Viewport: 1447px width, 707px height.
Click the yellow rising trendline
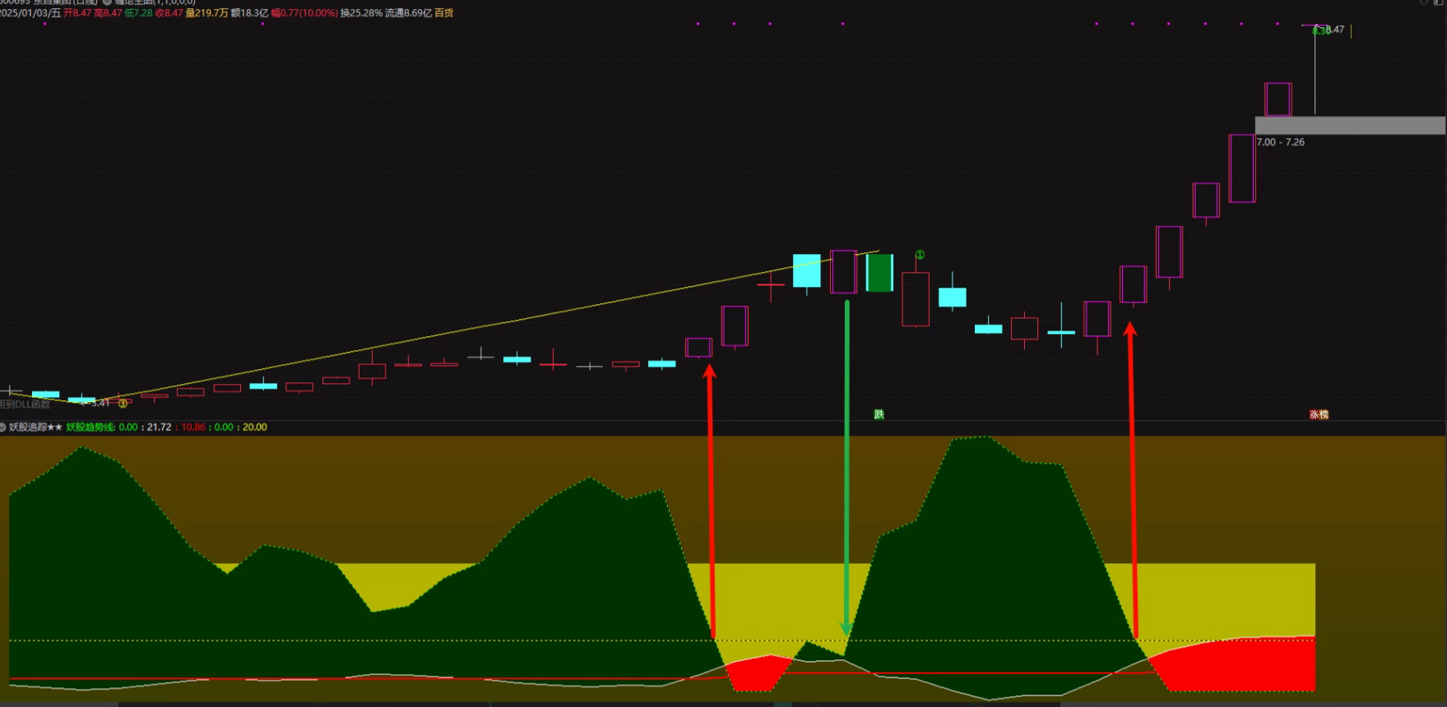494,324
